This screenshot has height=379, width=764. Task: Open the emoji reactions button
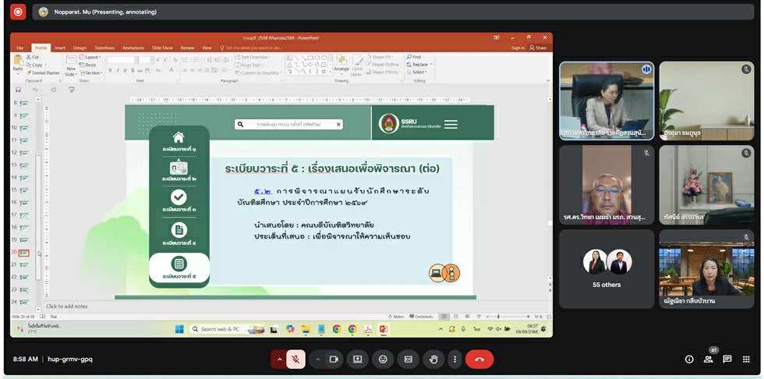point(382,360)
